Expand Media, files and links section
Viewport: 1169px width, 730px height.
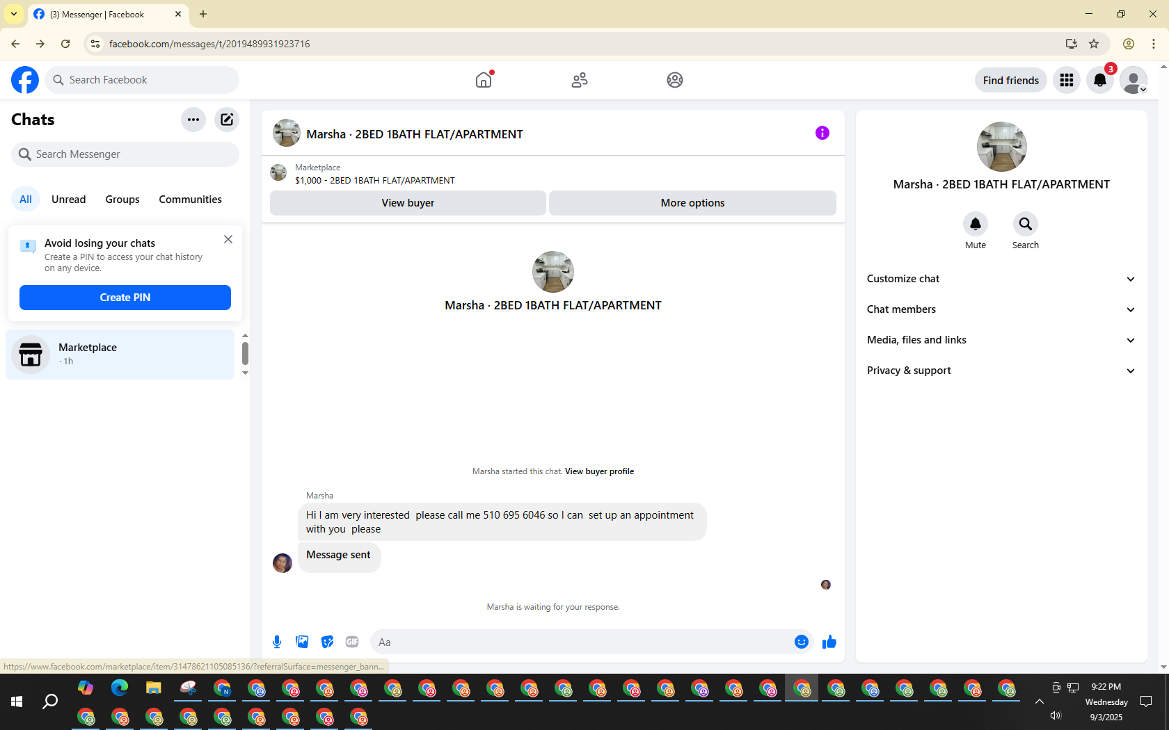[1002, 340]
